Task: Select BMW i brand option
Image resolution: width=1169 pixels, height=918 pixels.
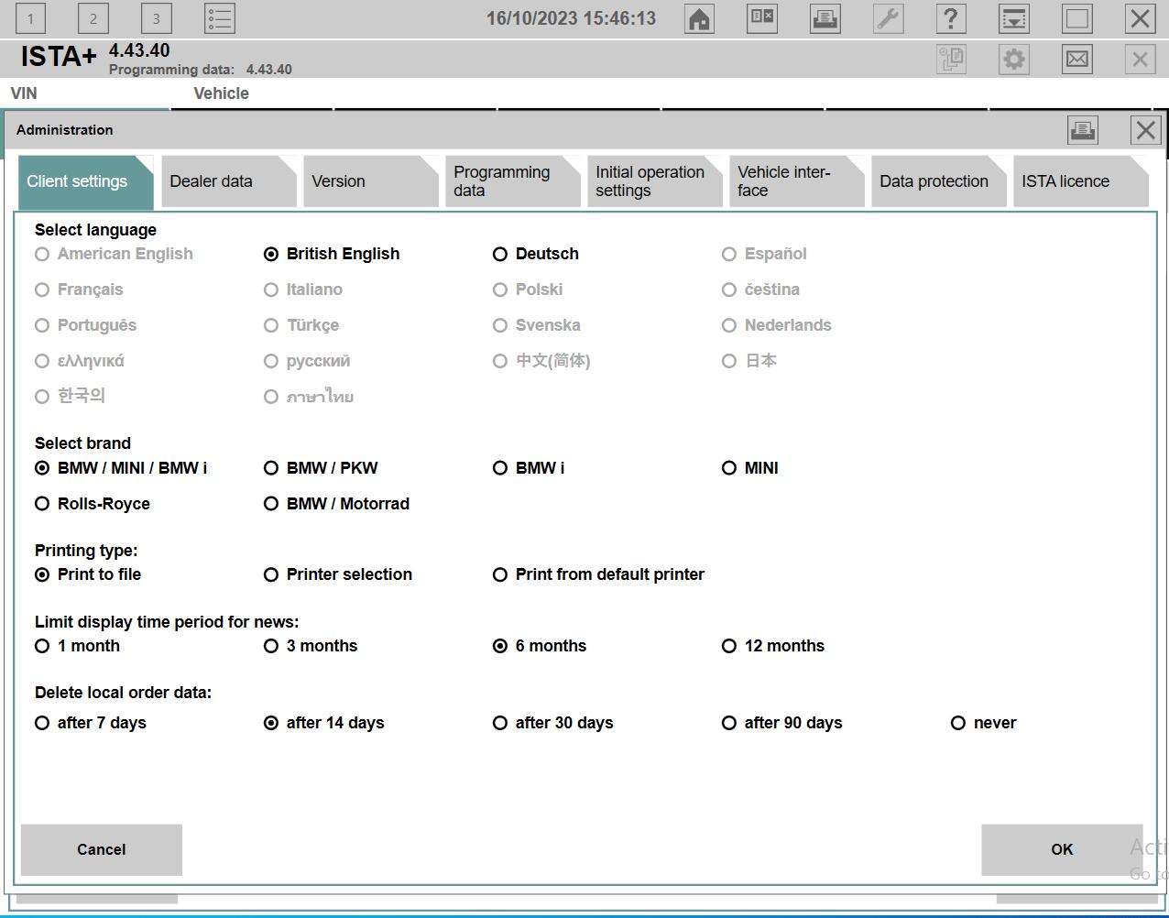Action: point(529,468)
